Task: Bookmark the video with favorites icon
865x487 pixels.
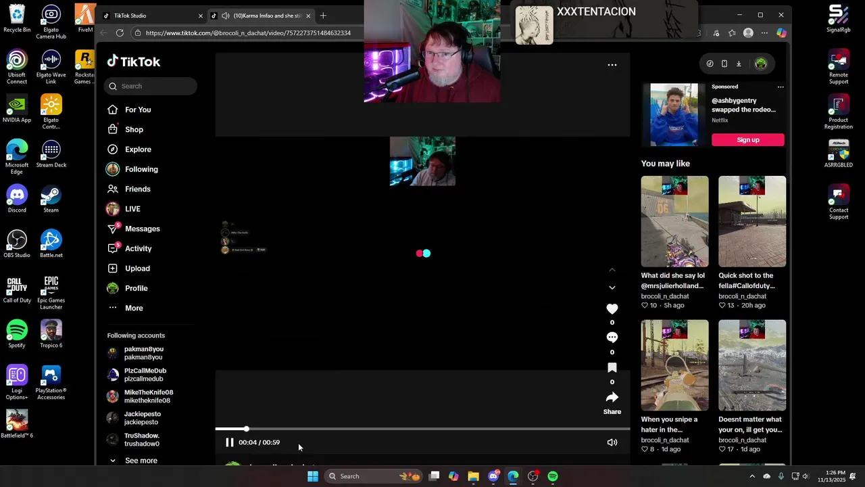Action: (612, 367)
